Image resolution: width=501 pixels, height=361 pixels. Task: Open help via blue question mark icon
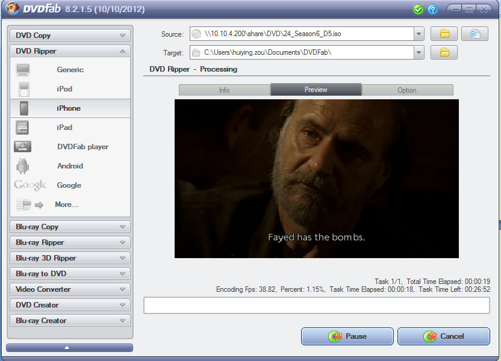point(432,9)
